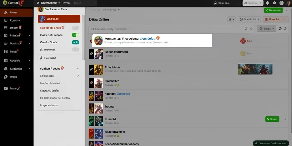Click the clock icon at filter bar far right

point(285,29)
